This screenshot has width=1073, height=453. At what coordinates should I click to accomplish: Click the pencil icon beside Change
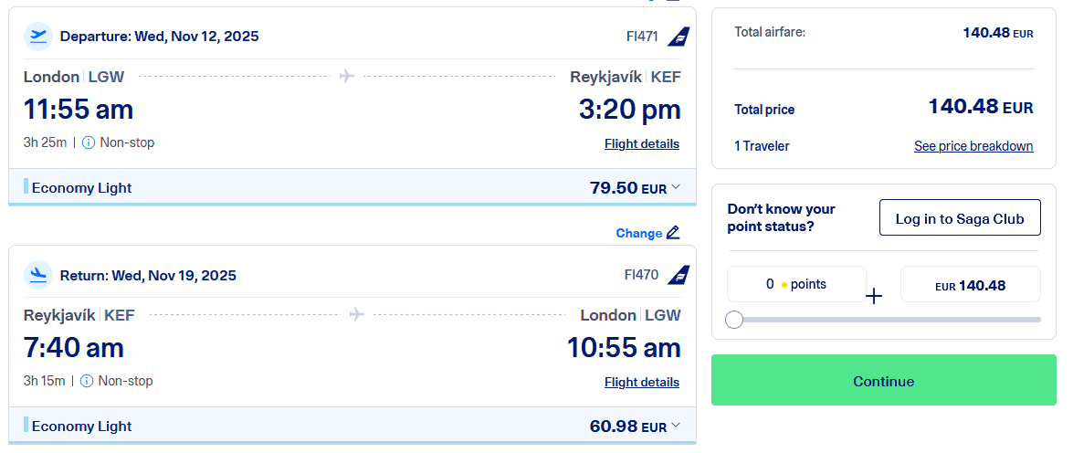pyautogui.click(x=673, y=233)
